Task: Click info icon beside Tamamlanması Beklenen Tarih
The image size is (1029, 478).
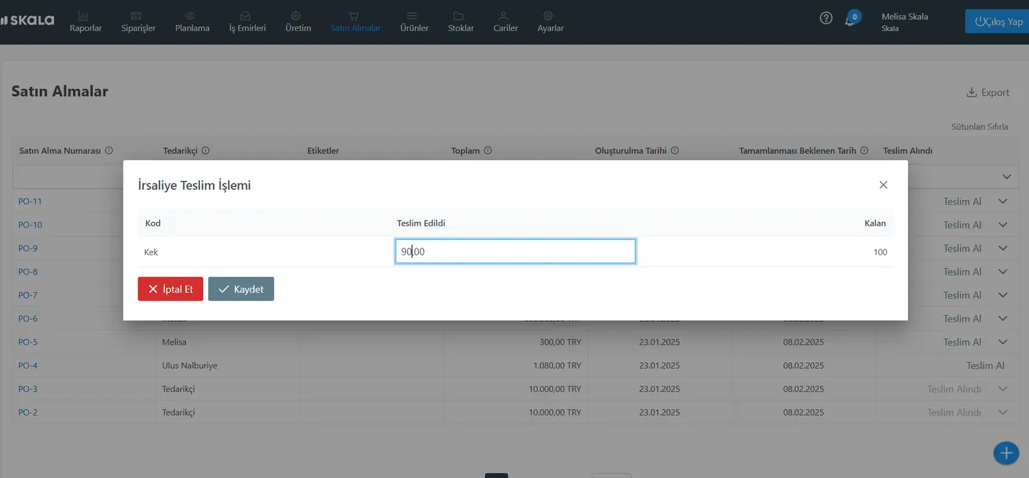Action: tap(864, 151)
